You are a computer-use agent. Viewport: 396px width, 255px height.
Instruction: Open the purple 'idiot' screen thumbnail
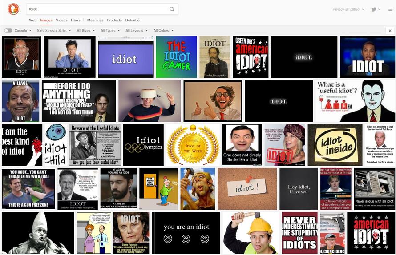tap(125, 57)
